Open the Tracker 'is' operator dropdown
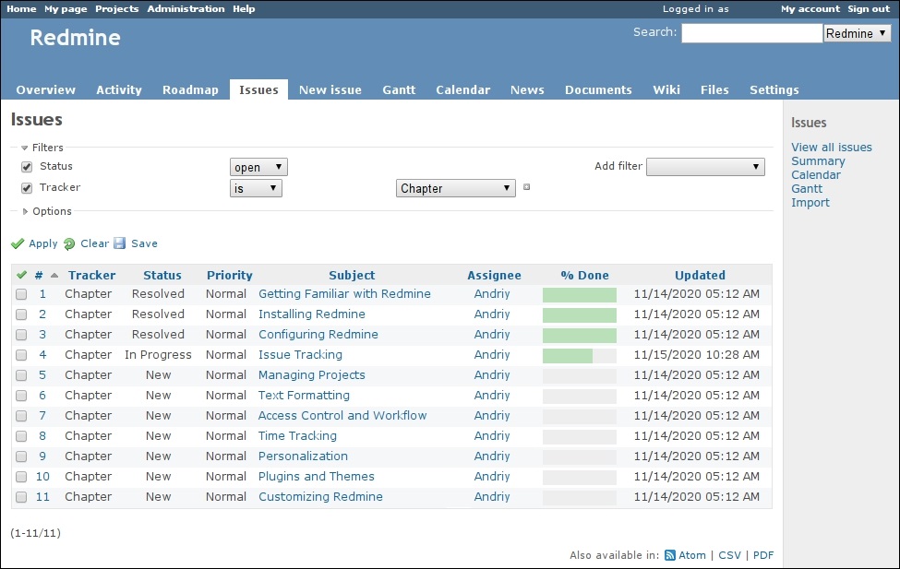Viewport: 900px width, 569px height. click(256, 188)
